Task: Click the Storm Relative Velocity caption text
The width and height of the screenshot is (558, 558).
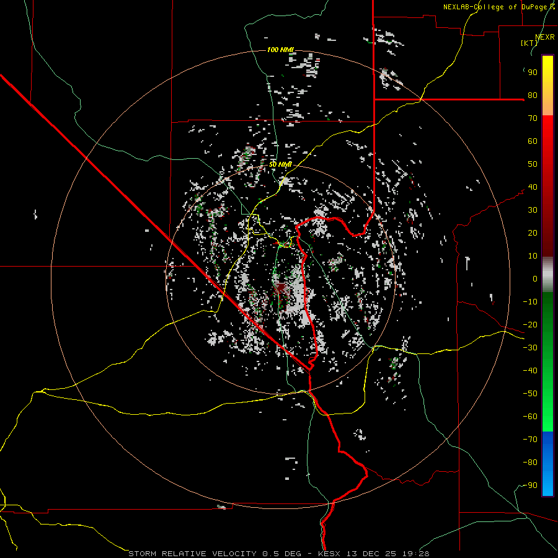Action: pyautogui.click(x=278, y=554)
